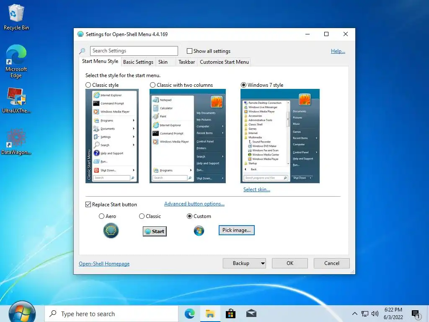Click the Aero shell start button image
Screen dimensions: 429x322
point(111,231)
